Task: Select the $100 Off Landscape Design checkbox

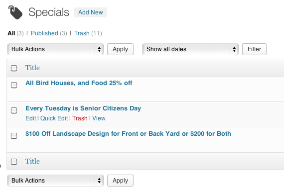Action: [14, 136]
